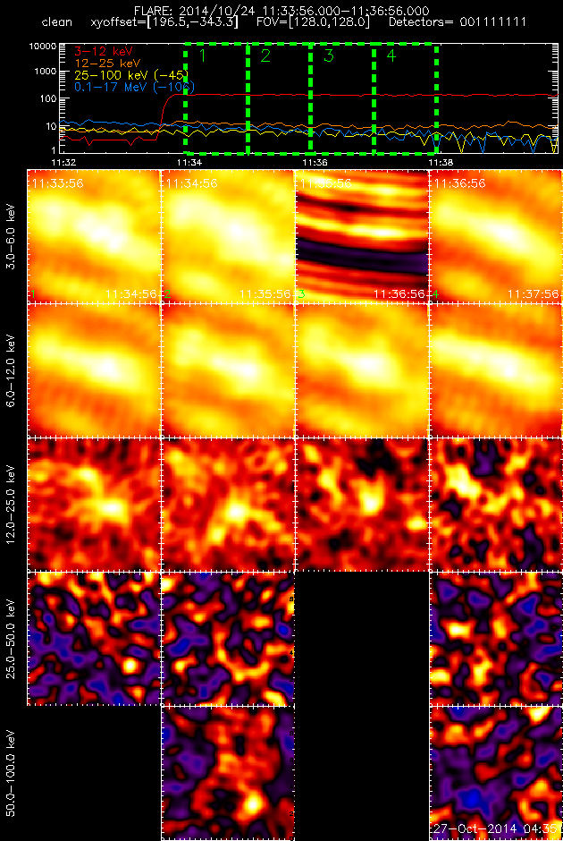Click the 'clean' algorithm label
Screen dimensions: 563x841
tap(56, 23)
